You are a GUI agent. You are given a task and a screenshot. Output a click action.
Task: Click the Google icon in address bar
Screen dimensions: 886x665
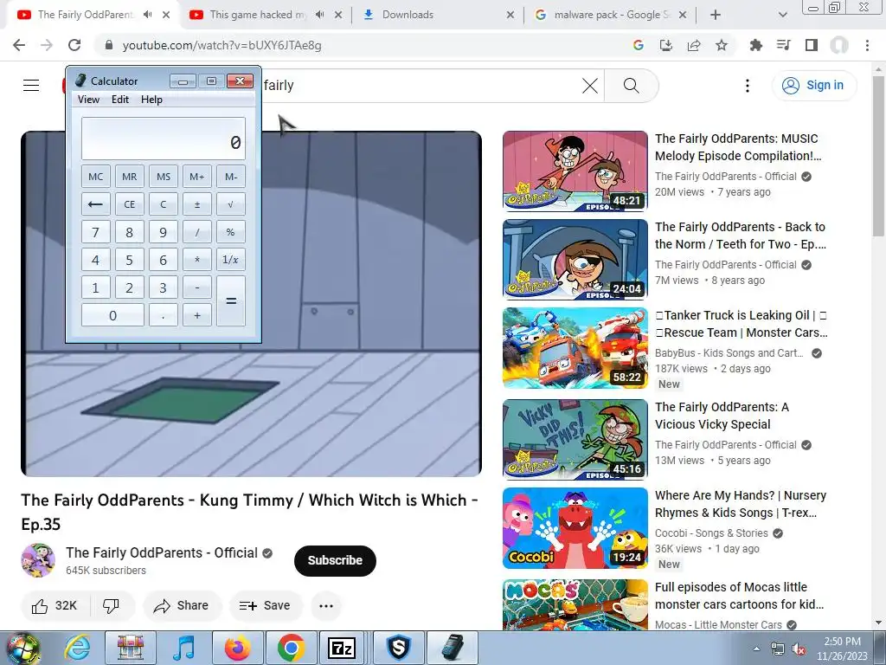click(639, 45)
